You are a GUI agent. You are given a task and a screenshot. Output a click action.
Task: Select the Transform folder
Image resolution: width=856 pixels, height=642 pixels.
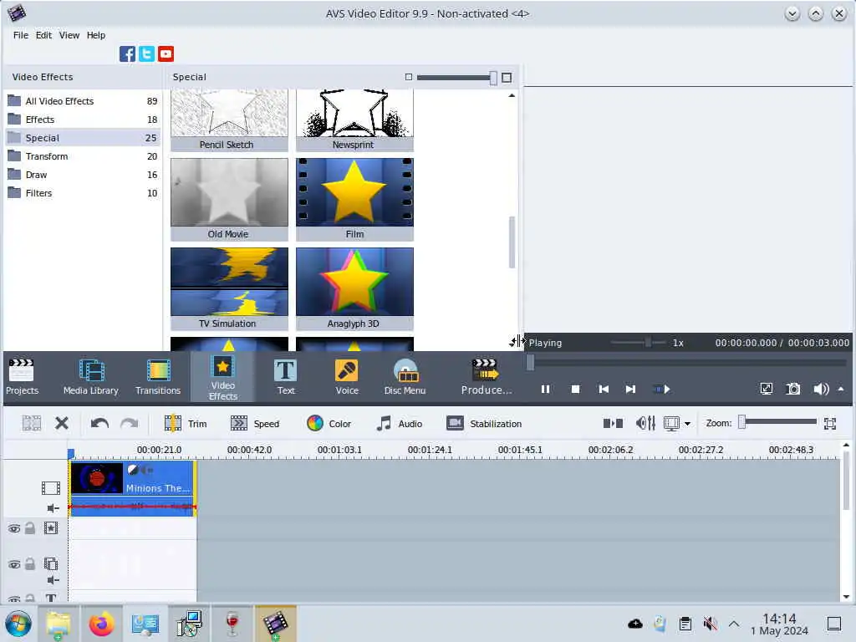(x=83, y=156)
